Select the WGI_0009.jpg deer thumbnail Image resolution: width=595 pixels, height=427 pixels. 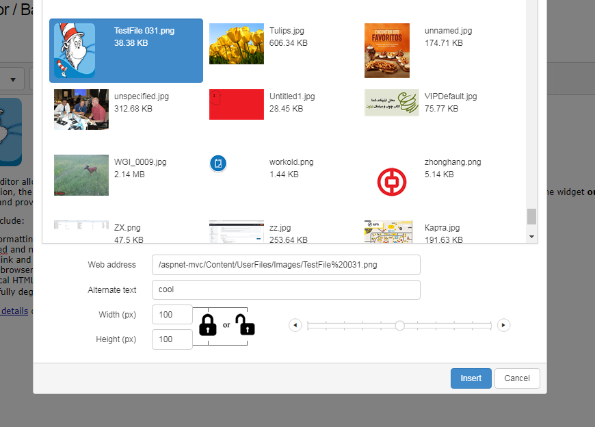(81, 175)
